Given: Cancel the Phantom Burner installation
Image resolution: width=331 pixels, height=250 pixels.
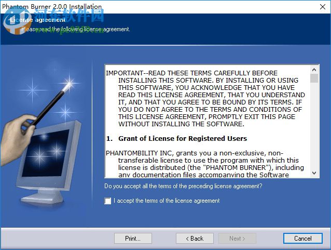Looking at the screenshot, I should coord(302,239).
